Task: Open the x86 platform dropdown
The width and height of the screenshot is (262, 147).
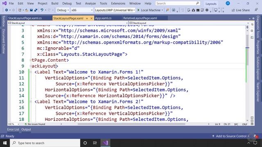Action: tap(82, 10)
